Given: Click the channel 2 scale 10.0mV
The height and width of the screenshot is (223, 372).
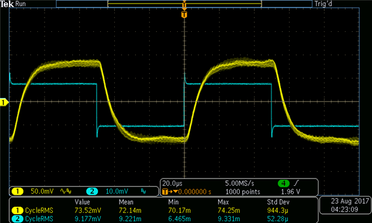Looking at the screenshot, I should pyautogui.click(x=117, y=191).
